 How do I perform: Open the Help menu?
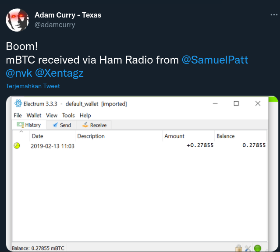[x=85, y=115]
